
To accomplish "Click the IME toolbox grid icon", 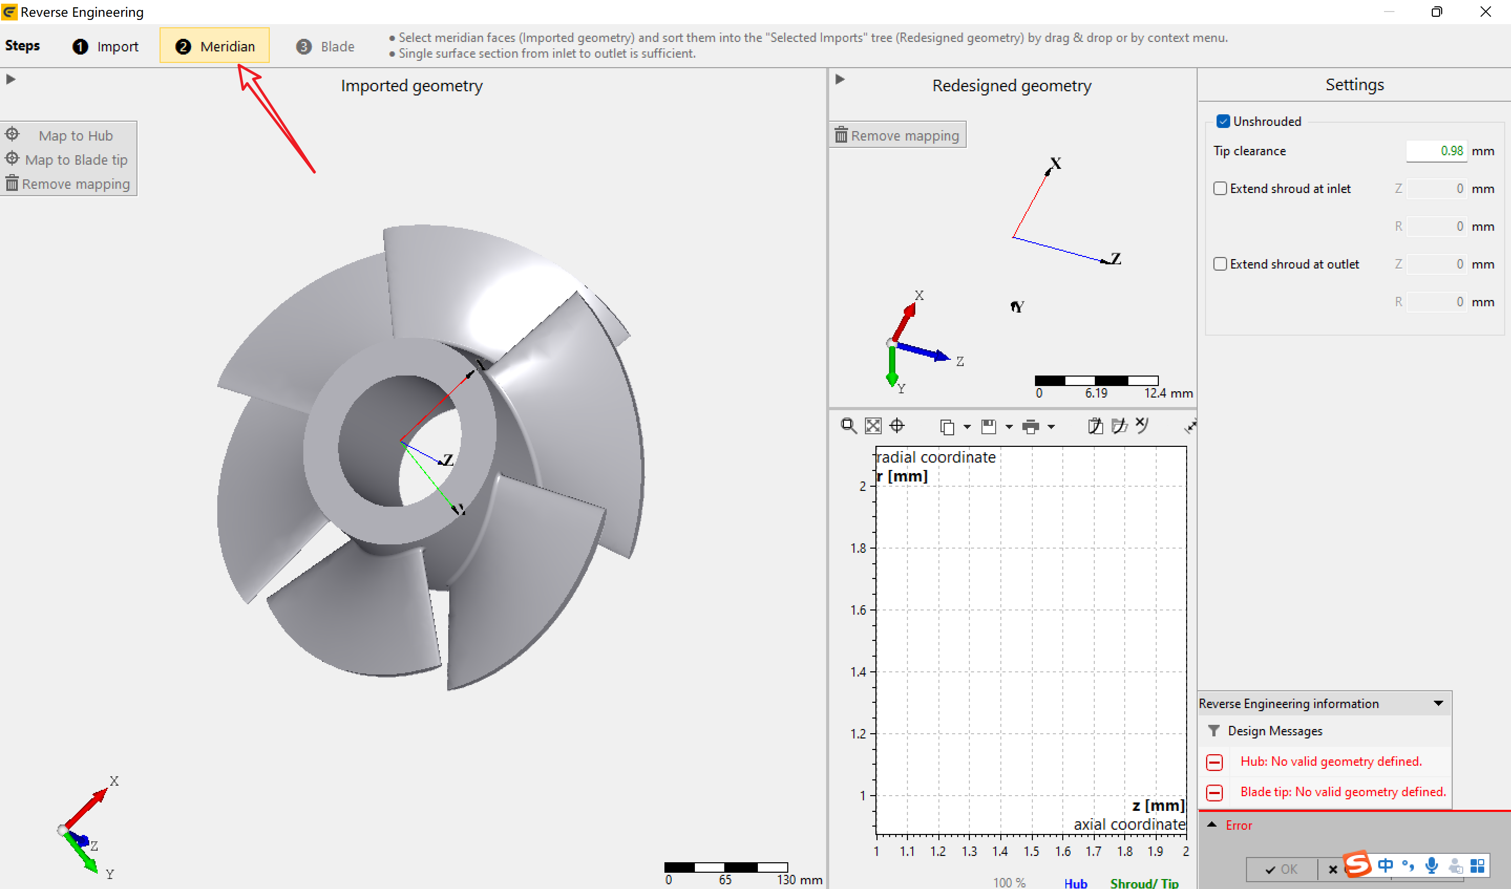I will point(1477,865).
